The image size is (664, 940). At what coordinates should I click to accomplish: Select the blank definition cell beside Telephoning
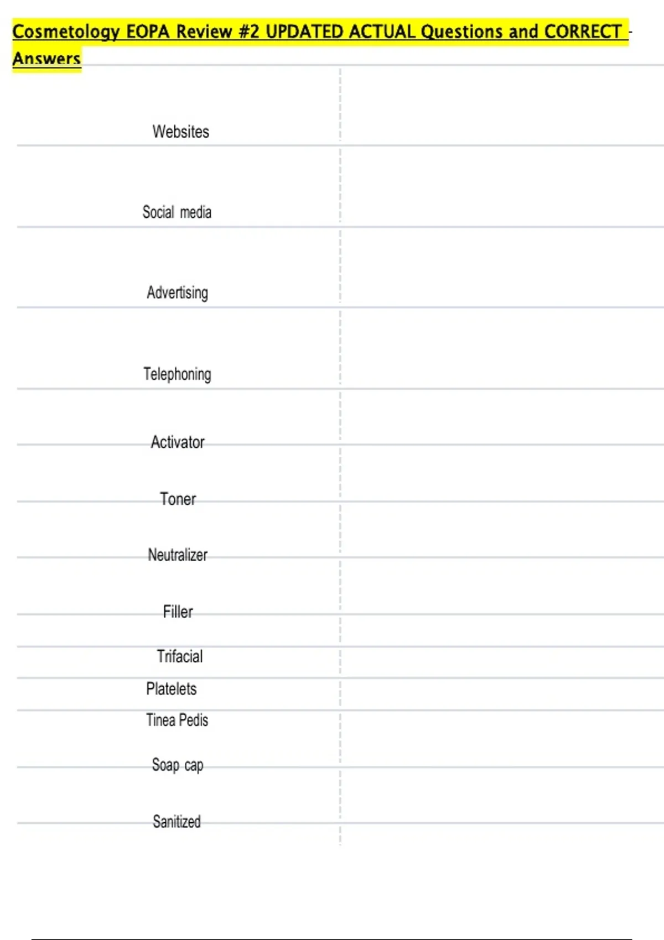pyautogui.click(x=501, y=348)
